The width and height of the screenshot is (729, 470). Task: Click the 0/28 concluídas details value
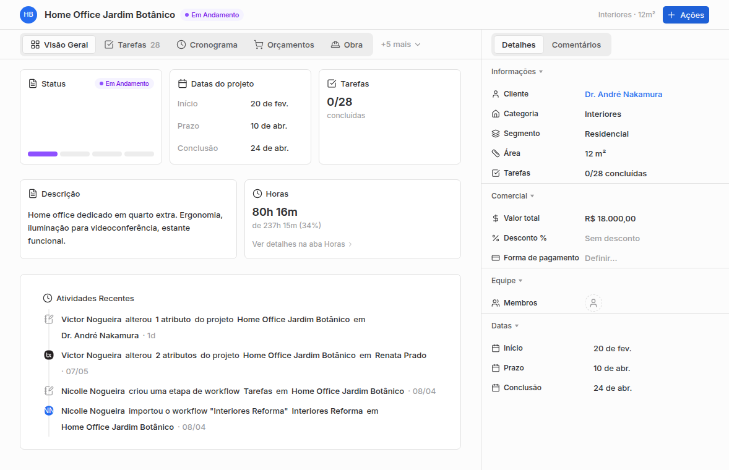616,174
